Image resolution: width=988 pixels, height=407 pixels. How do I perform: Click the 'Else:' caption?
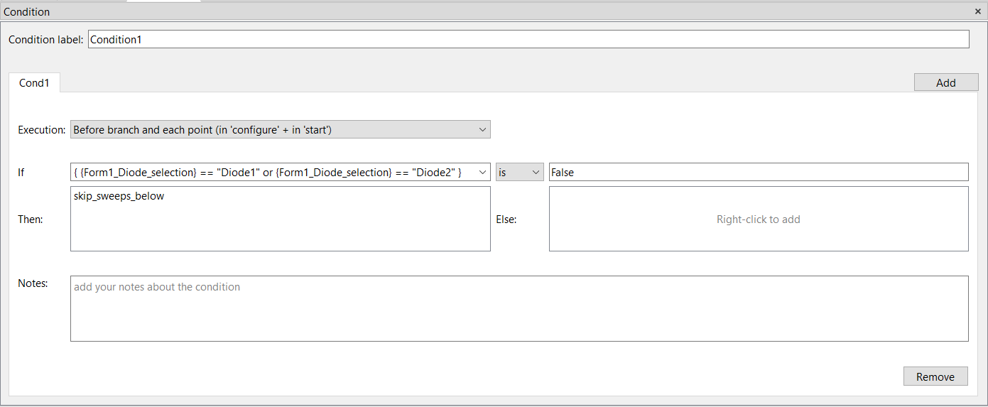tap(506, 219)
